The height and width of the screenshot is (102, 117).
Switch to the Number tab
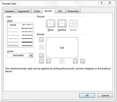point(10,11)
